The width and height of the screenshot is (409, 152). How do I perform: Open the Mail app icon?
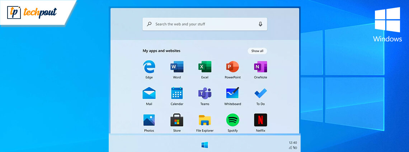[x=149, y=93]
